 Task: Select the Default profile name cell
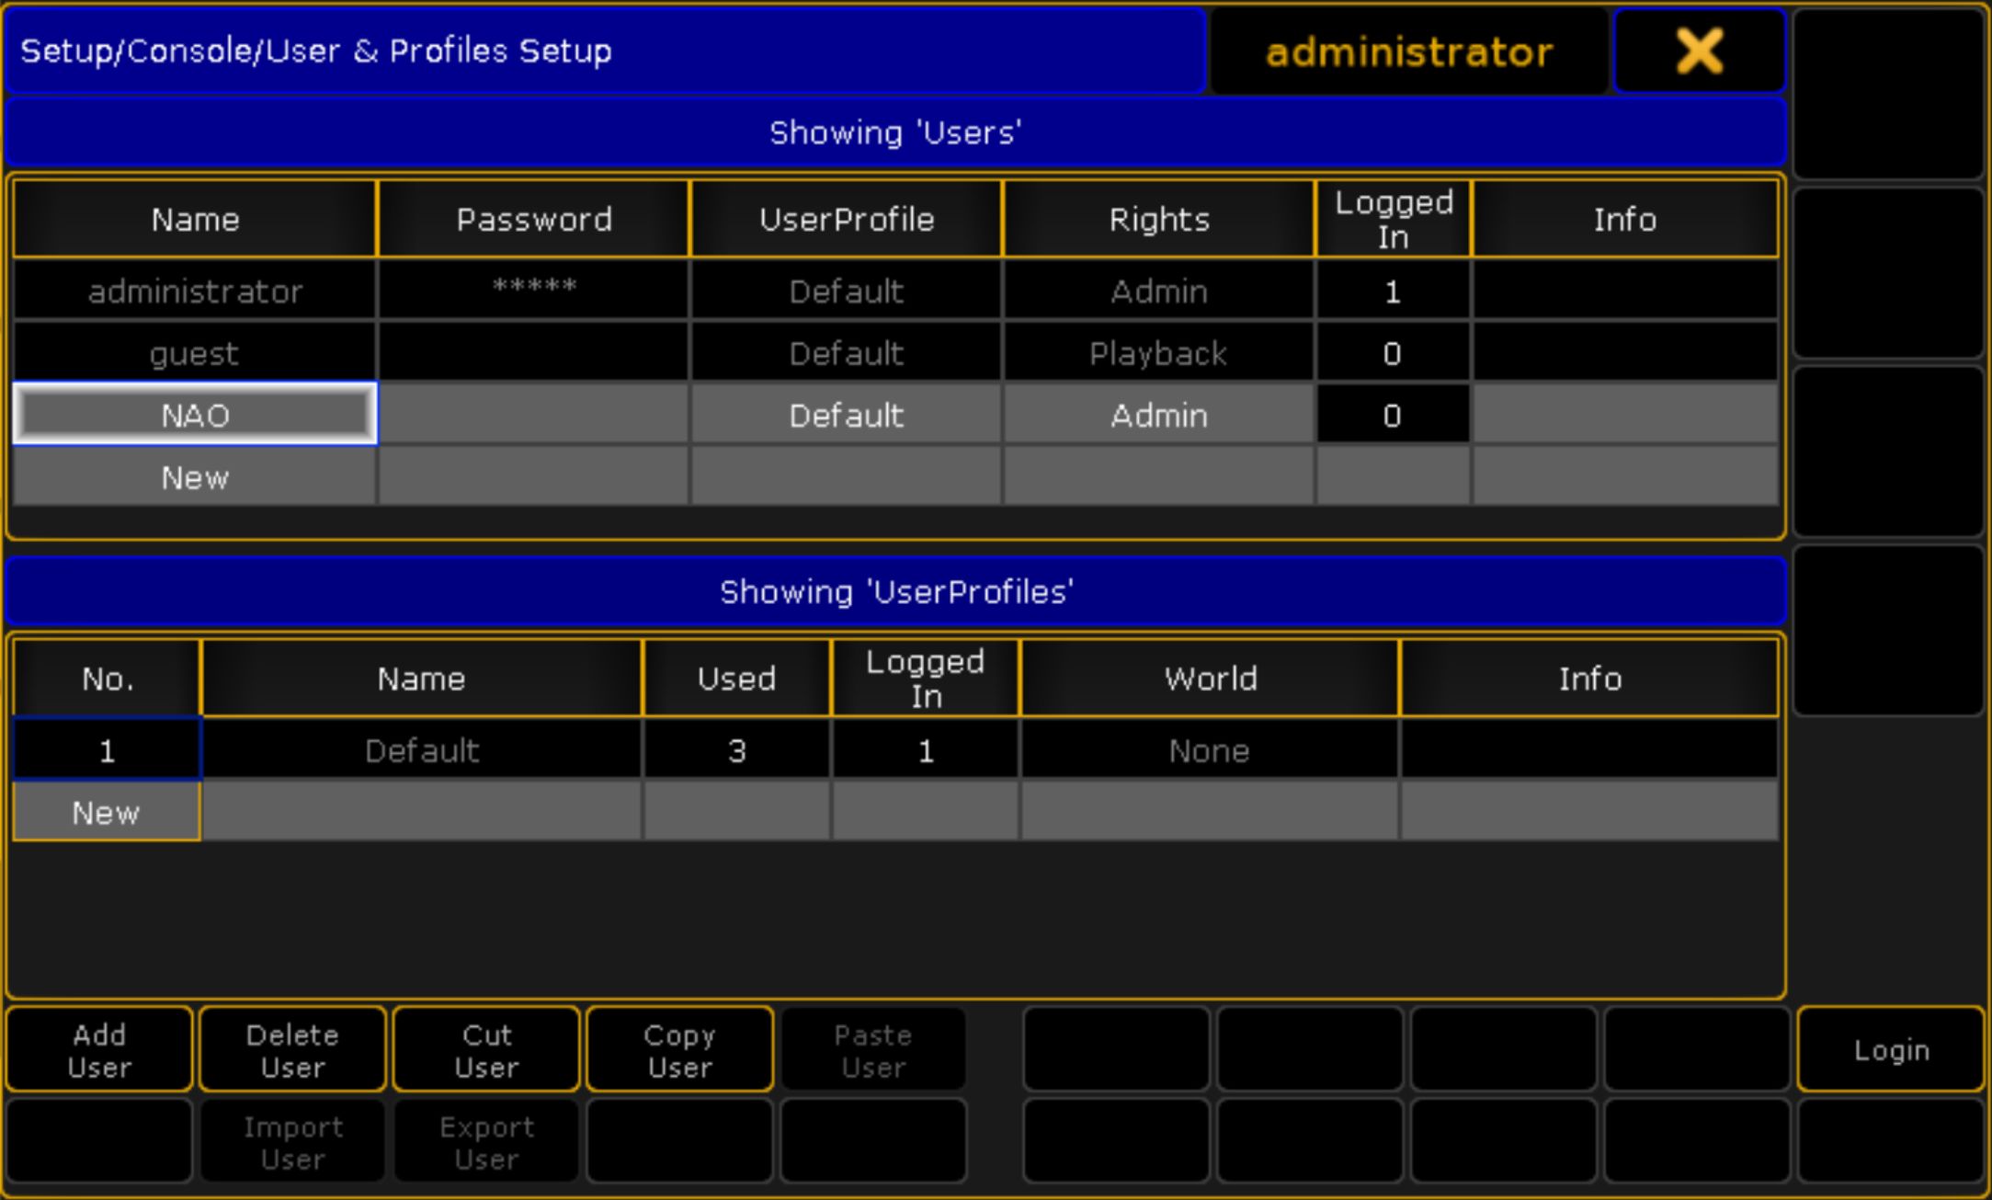[x=421, y=751]
